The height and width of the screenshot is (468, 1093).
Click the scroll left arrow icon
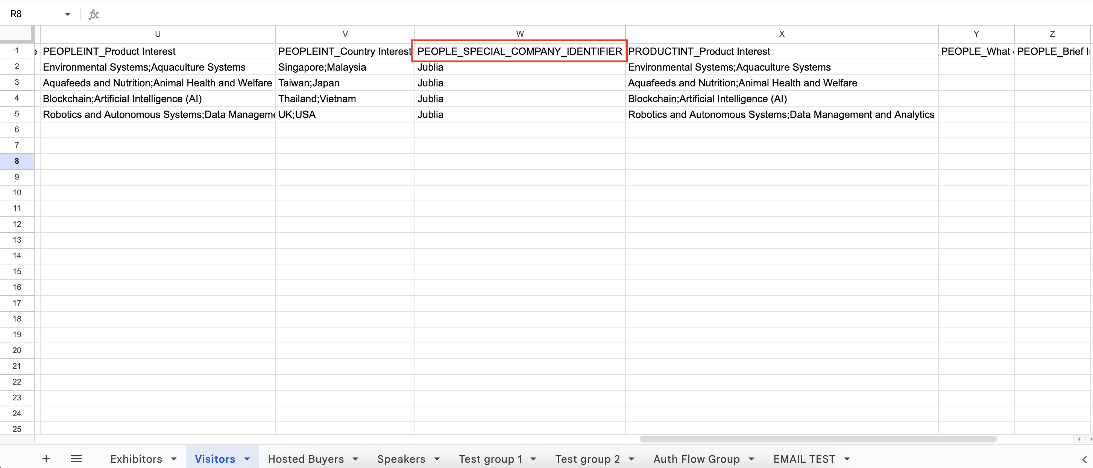pos(1079,439)
